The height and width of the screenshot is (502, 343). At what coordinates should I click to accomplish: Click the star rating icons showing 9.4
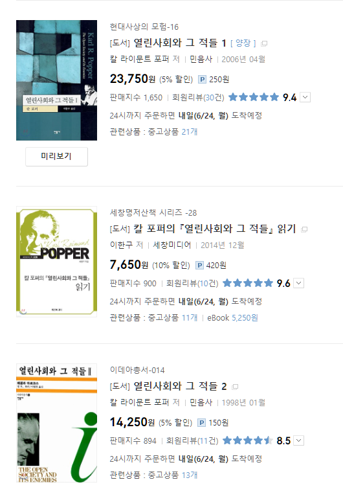point(254,97)
